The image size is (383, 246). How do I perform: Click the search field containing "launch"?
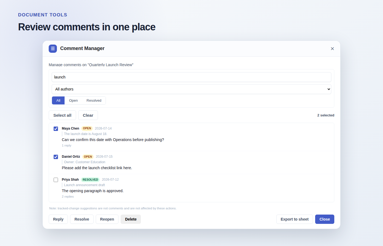pyautogui.click(x=191, y=77)
